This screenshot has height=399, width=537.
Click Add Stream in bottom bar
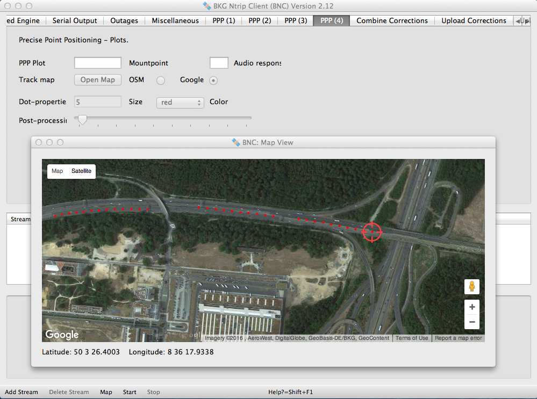(x=22, y=392)
